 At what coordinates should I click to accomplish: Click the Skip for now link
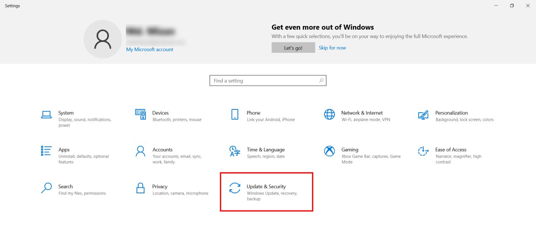pos(332,48)
